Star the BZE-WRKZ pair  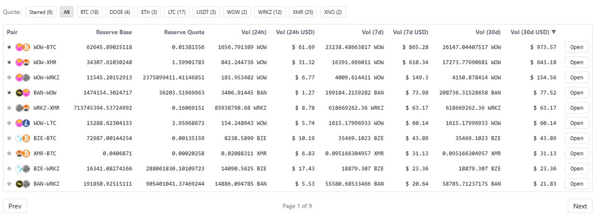coord(9,168)
